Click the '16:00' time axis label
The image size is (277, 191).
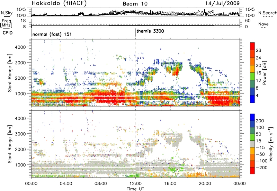[x=170, y=184]
